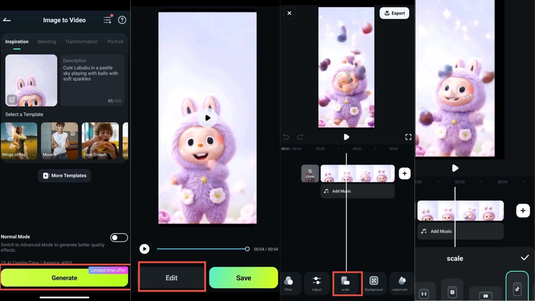Screen dimensions: 535x301
Task: Tap the Save button
Action: (244, 278)
